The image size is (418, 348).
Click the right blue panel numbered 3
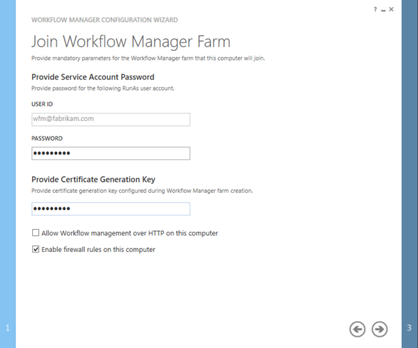pyautogui.click(x=410, y=174)
